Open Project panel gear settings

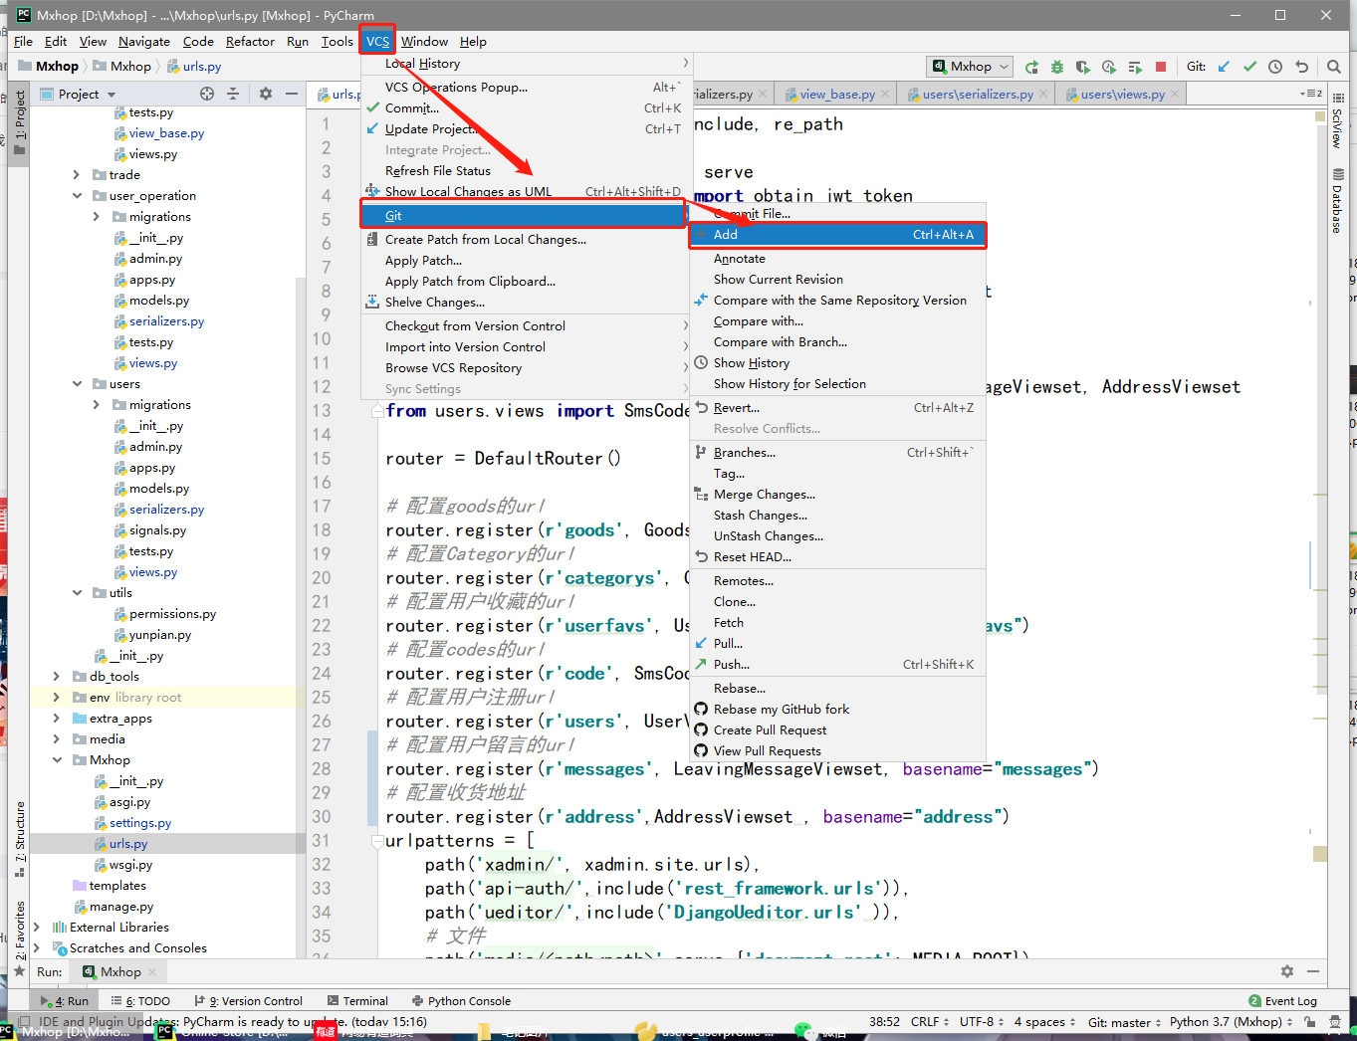(x=266, y=94)
